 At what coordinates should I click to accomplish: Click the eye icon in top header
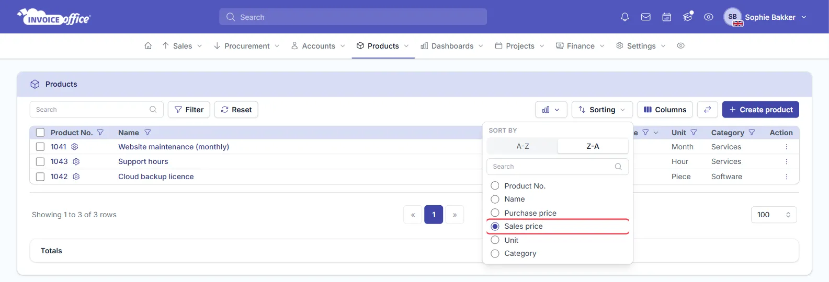pos(709,17)
